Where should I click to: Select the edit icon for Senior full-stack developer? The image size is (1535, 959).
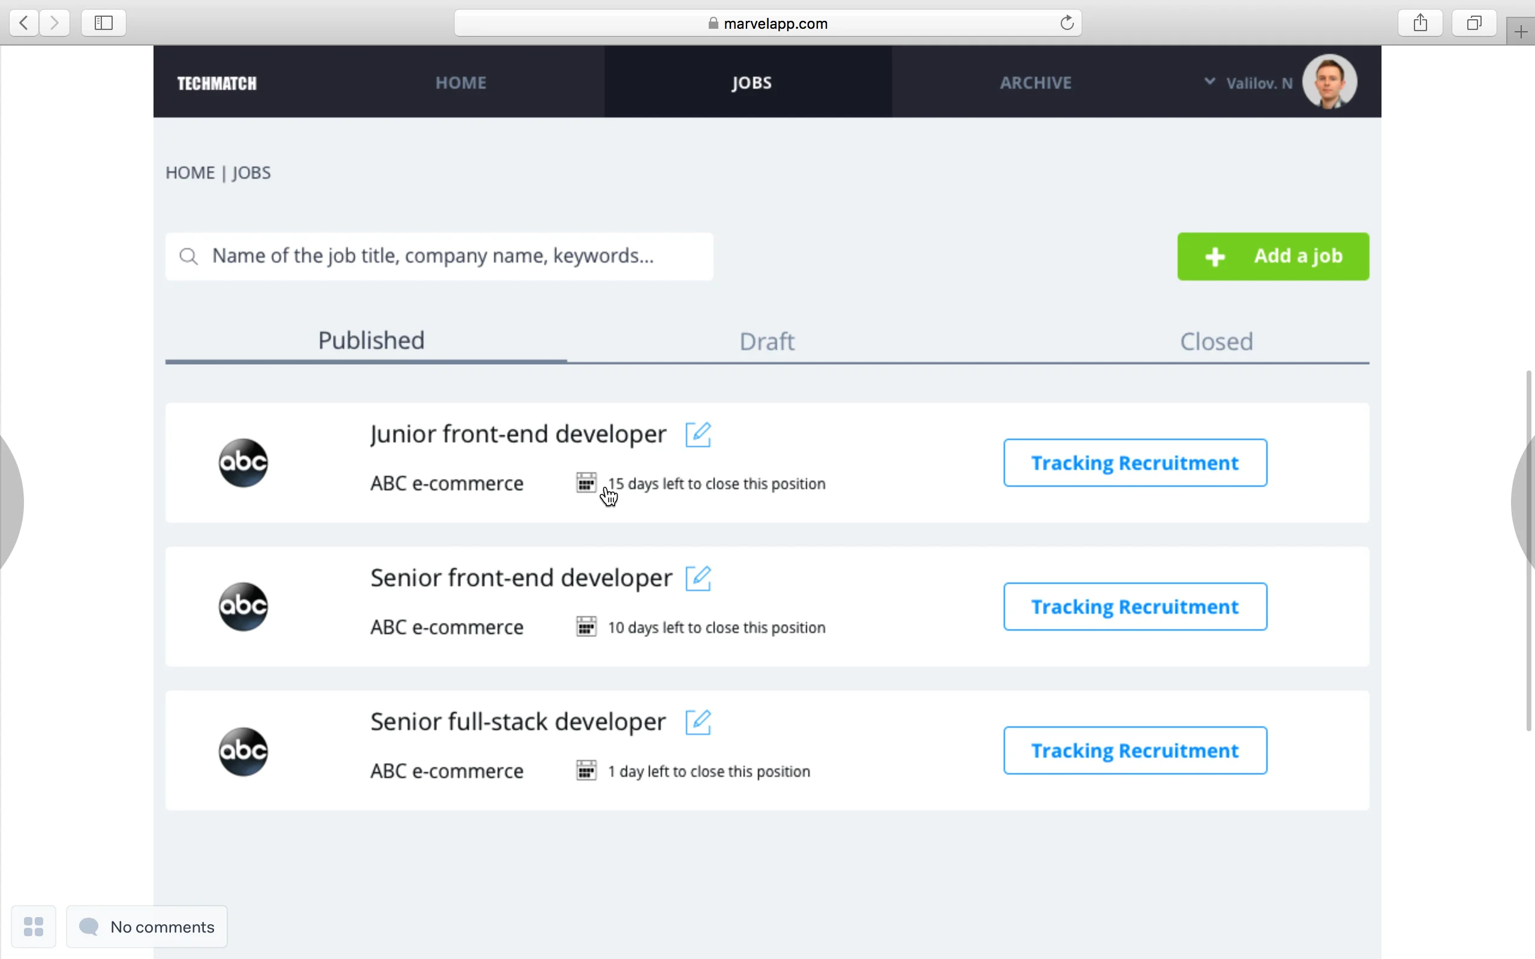tap(699, 721)
